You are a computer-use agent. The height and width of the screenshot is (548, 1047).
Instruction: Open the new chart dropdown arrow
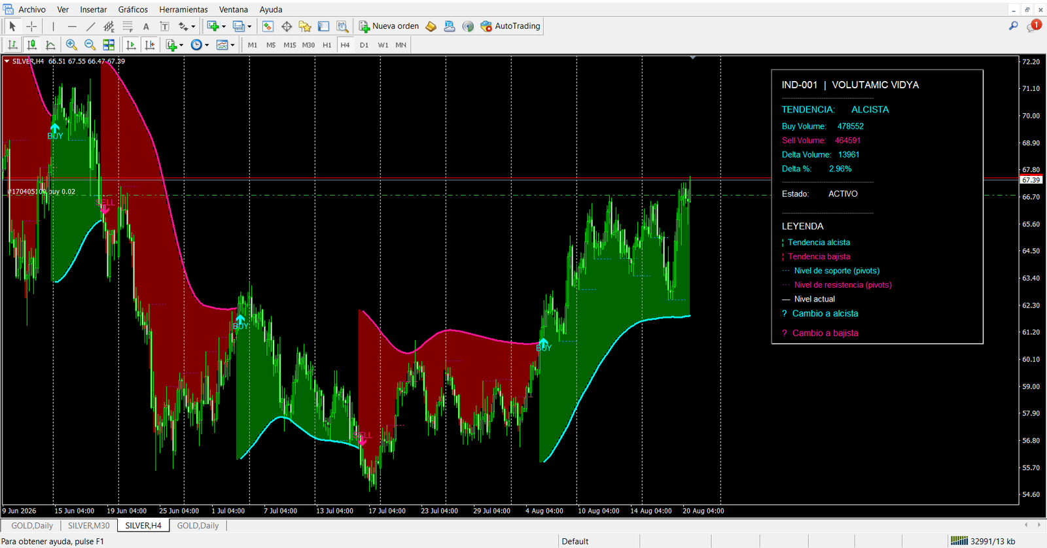click(224, 27)
